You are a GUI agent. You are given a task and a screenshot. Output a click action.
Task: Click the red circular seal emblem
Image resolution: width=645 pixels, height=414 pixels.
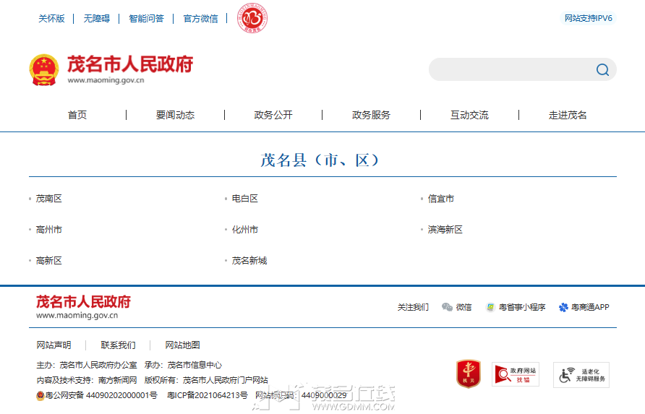(252, 18)
